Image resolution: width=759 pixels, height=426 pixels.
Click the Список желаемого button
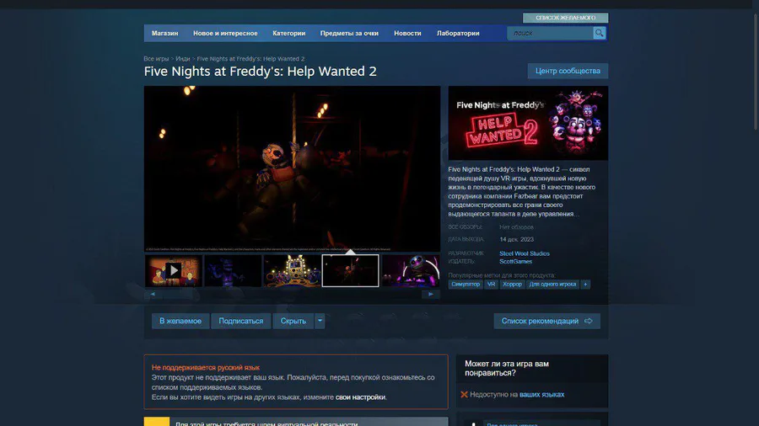(x=565, y=18)
